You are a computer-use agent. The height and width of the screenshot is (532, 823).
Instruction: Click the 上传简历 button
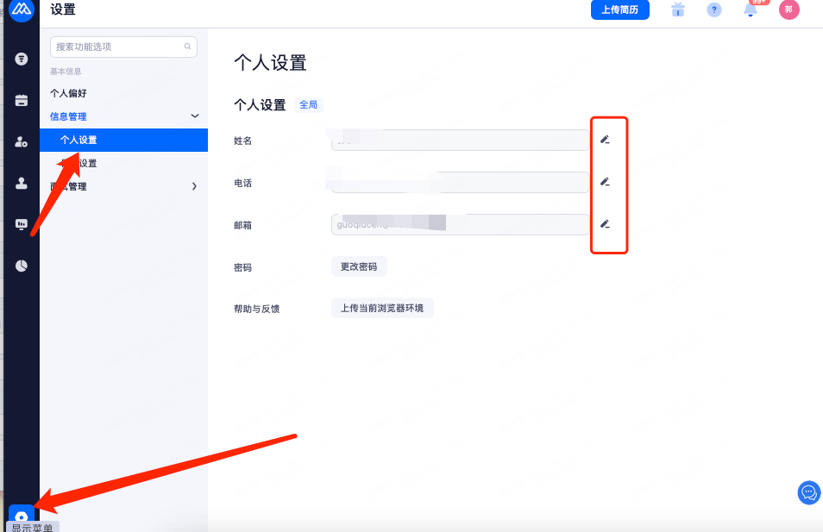tap(619, 10)
